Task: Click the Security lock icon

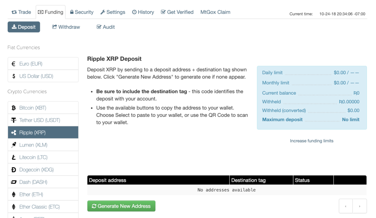Action: [72, 12]
